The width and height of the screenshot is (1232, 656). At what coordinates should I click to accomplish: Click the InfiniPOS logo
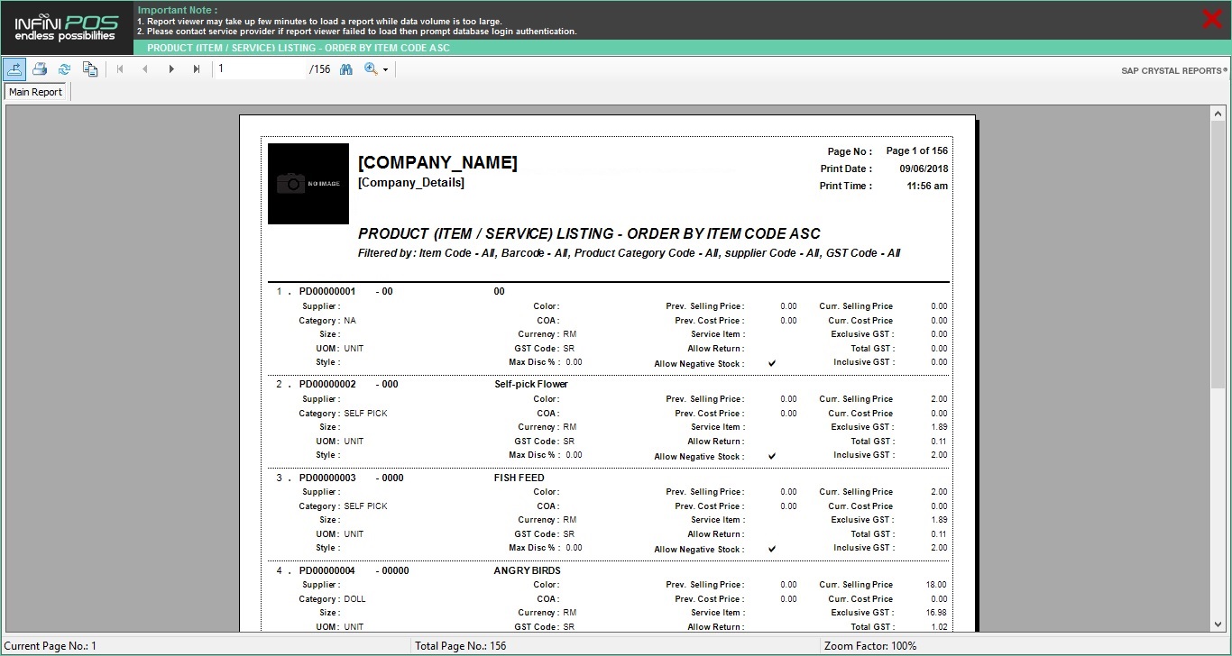point(66,27)
